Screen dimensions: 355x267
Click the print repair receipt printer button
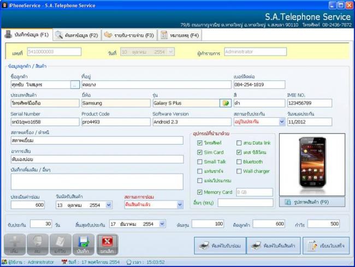218,246
